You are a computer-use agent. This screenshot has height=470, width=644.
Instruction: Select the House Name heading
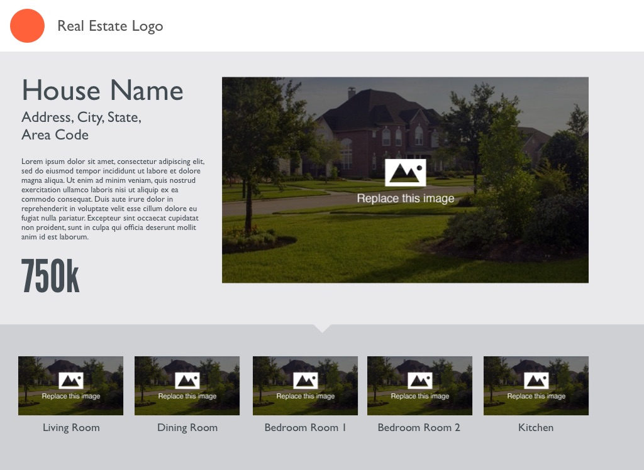click(x=103, y=90)
